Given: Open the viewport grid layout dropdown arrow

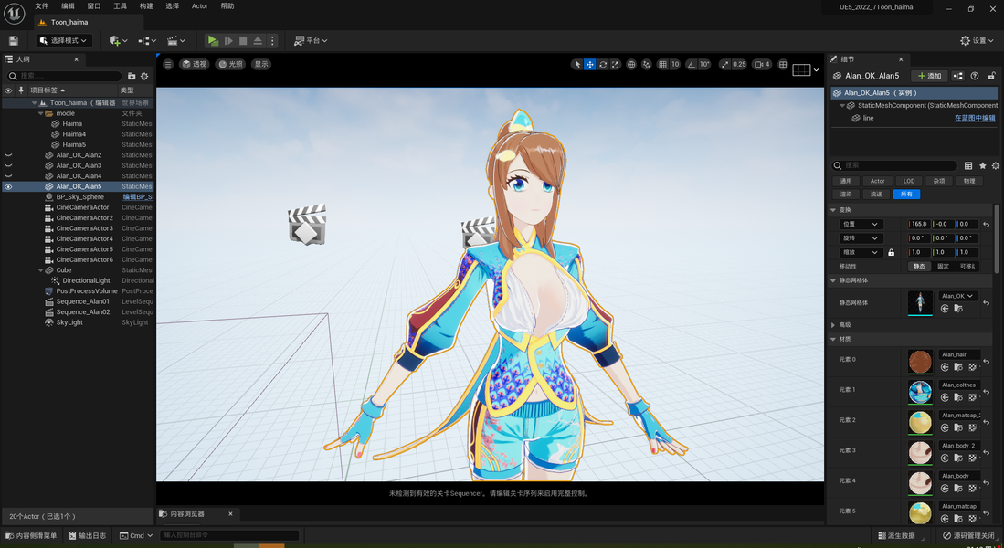Looking at the screenshot, I should point(816,69).
